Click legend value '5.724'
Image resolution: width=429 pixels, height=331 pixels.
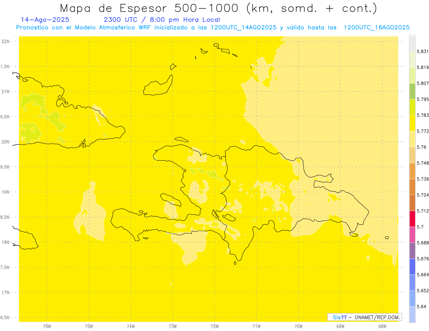[423, 195]
